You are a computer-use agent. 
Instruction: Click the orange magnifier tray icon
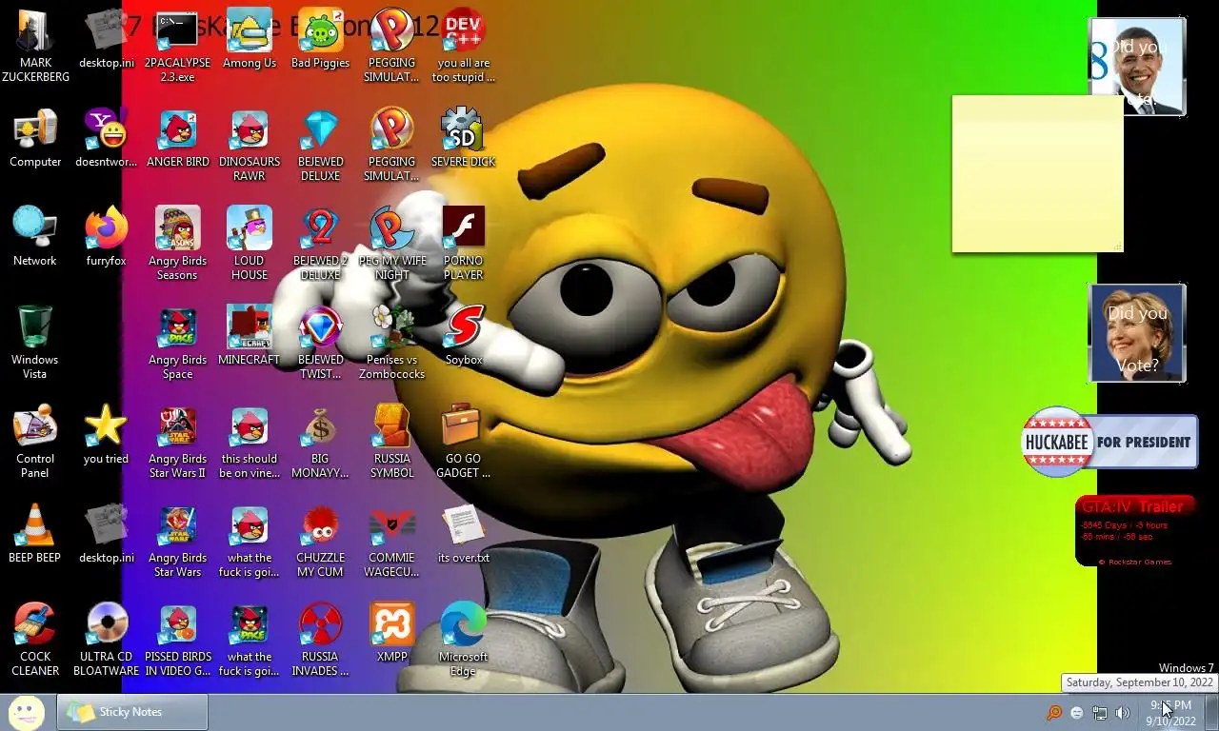[x=1054, y=713]
